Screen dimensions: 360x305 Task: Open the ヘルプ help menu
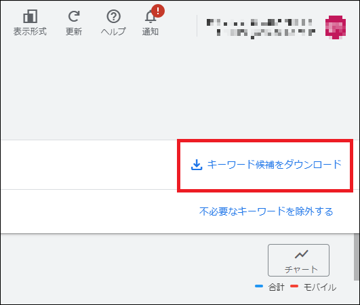(x=113, y=22)
